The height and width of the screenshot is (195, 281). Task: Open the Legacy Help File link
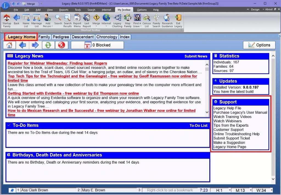tap(227, 108)
